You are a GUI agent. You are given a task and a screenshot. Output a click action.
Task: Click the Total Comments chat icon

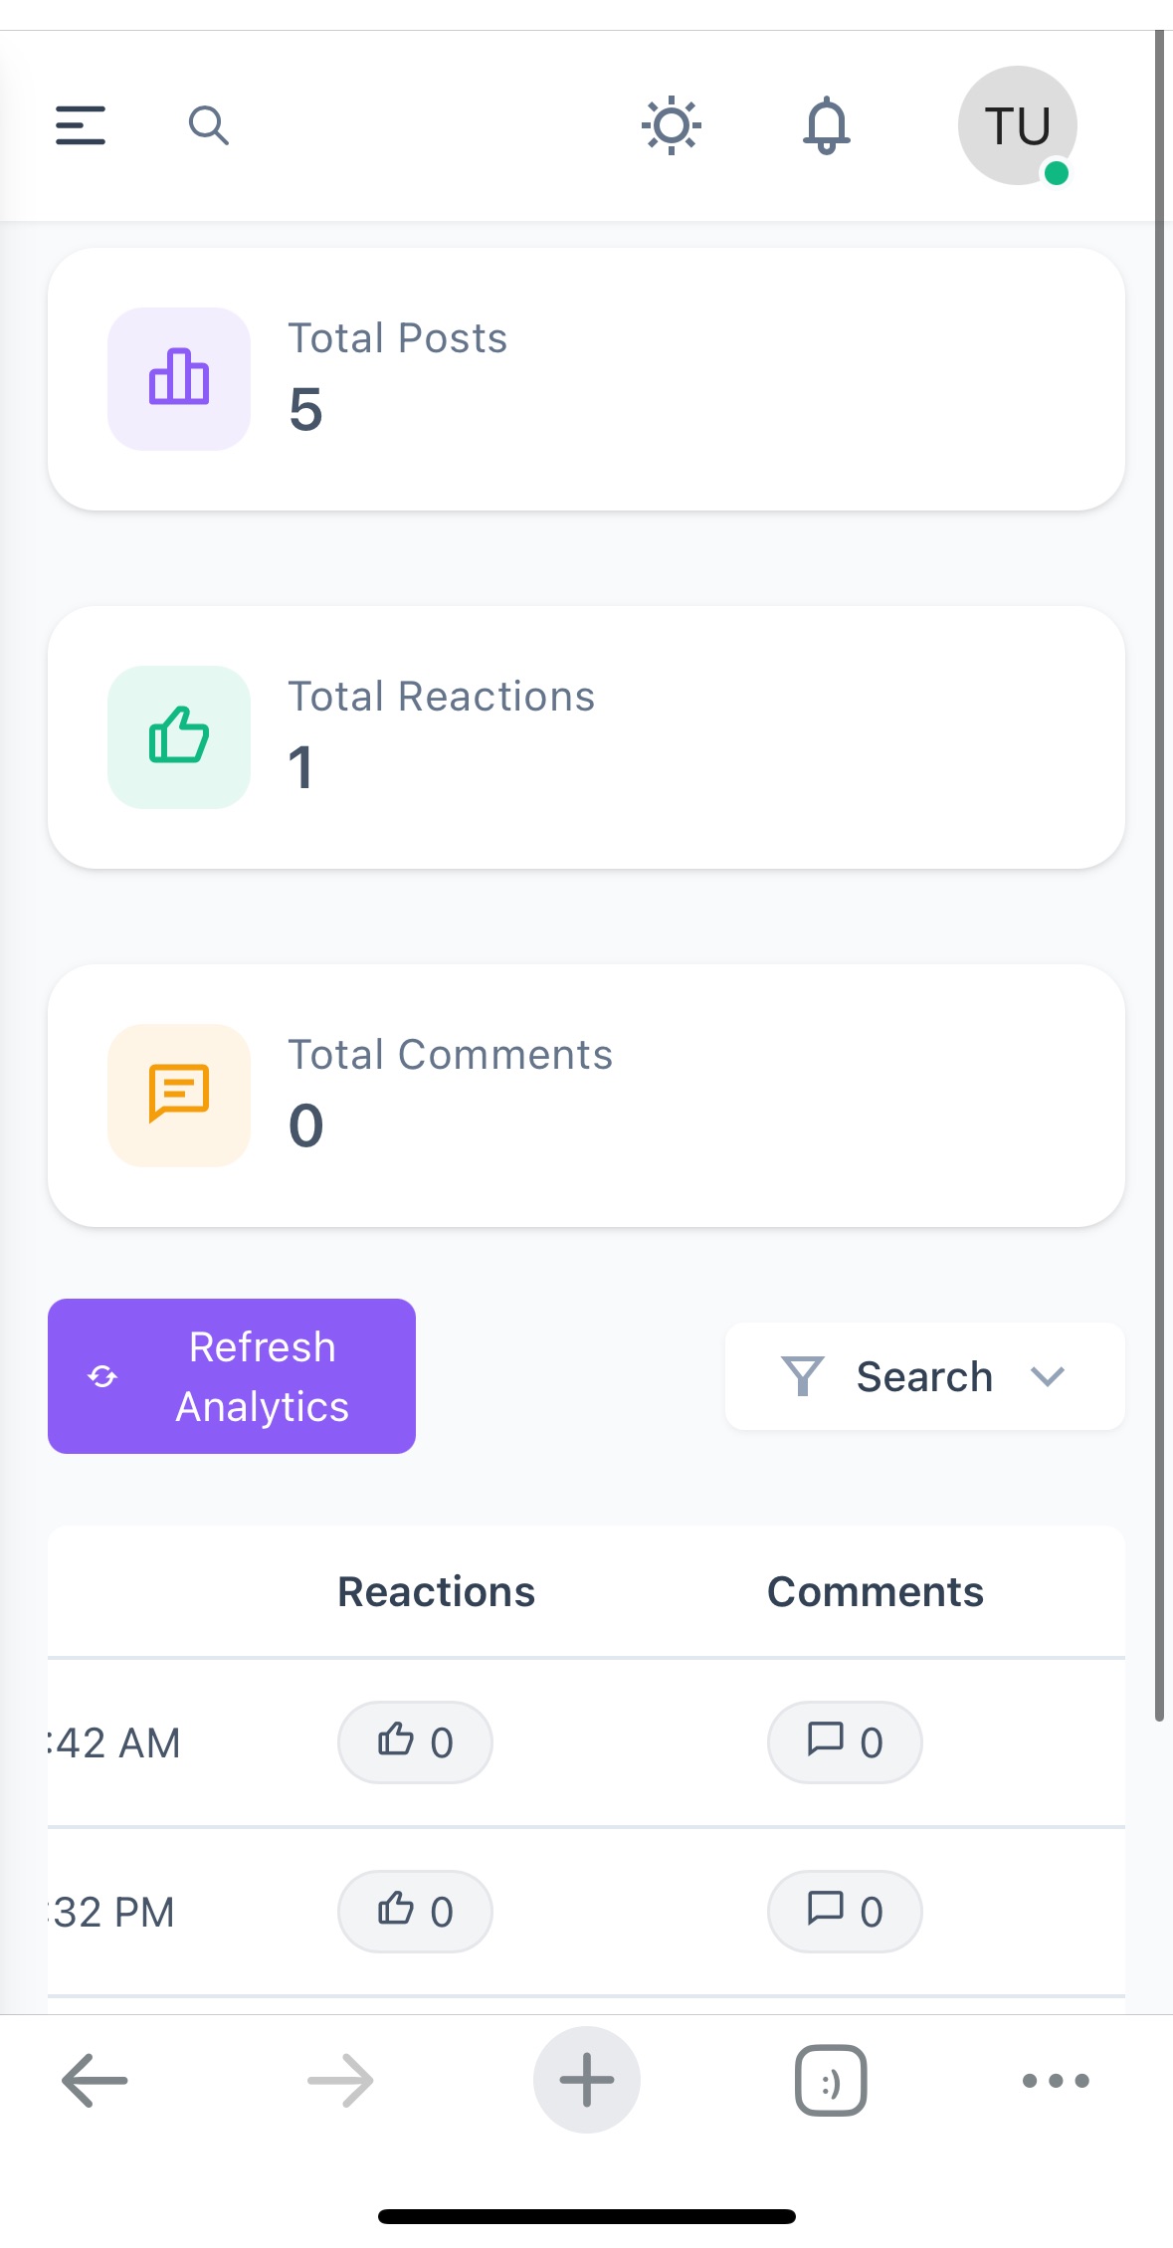[x=179, y=1095]
